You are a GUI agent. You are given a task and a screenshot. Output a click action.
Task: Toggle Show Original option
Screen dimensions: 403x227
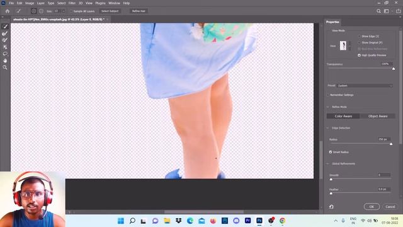pyautogui.click(x=359, y=43)
